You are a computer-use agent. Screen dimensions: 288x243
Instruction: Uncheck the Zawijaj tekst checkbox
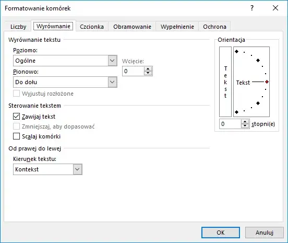16,117
